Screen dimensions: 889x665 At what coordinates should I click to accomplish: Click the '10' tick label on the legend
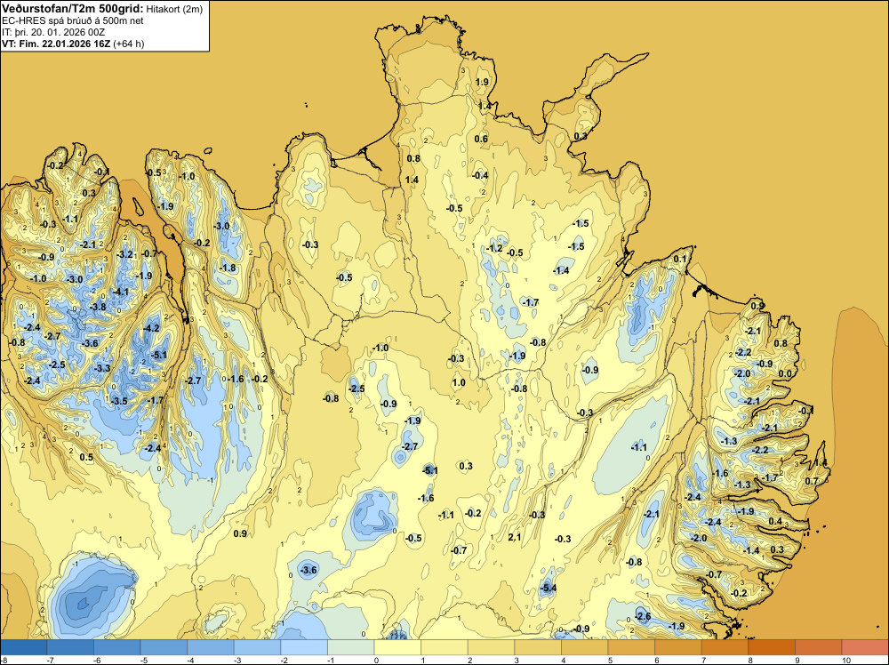846,660
